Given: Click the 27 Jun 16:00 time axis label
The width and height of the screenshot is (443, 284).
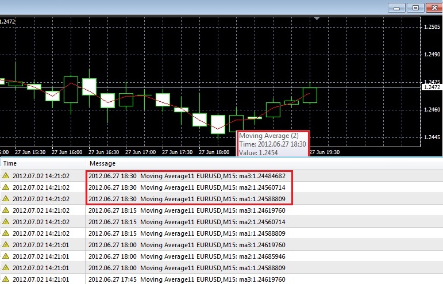Looking at the screenshot, I should (67, 152).
